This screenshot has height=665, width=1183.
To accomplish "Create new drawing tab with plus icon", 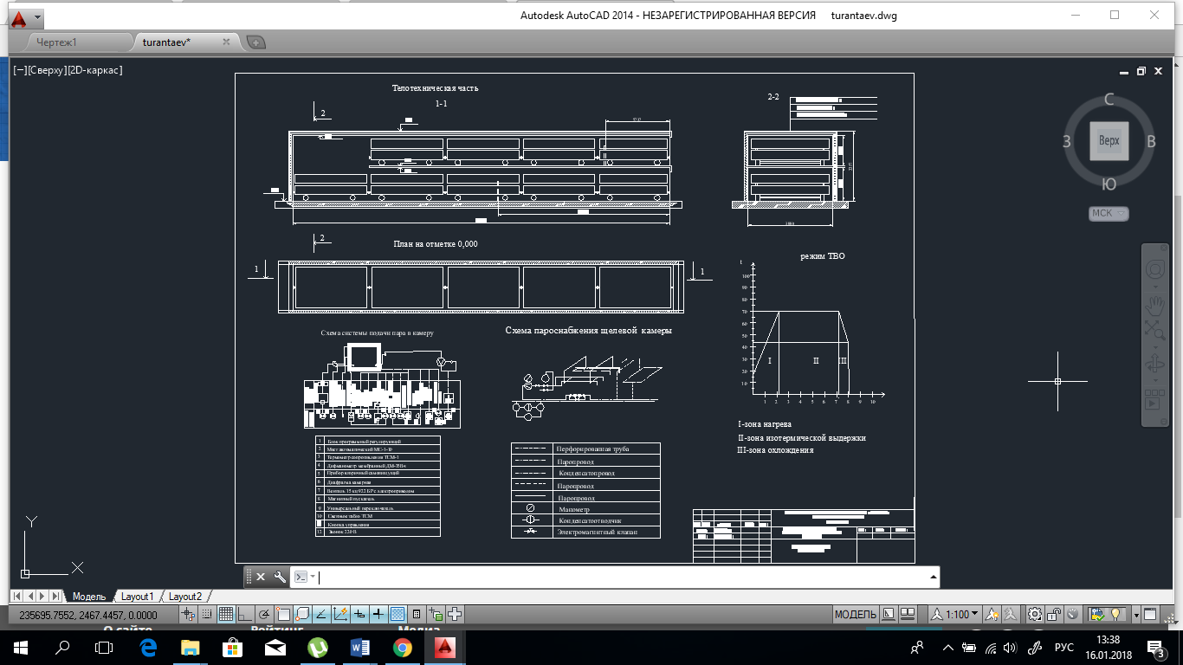I will [255, 42].
